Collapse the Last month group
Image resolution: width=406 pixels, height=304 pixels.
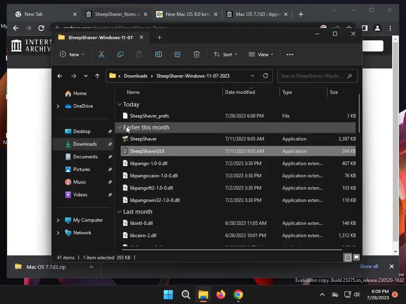point(119,212)
